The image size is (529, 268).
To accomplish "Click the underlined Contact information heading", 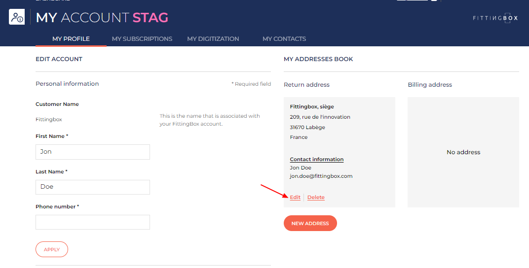I will click(x=316, y=160).
